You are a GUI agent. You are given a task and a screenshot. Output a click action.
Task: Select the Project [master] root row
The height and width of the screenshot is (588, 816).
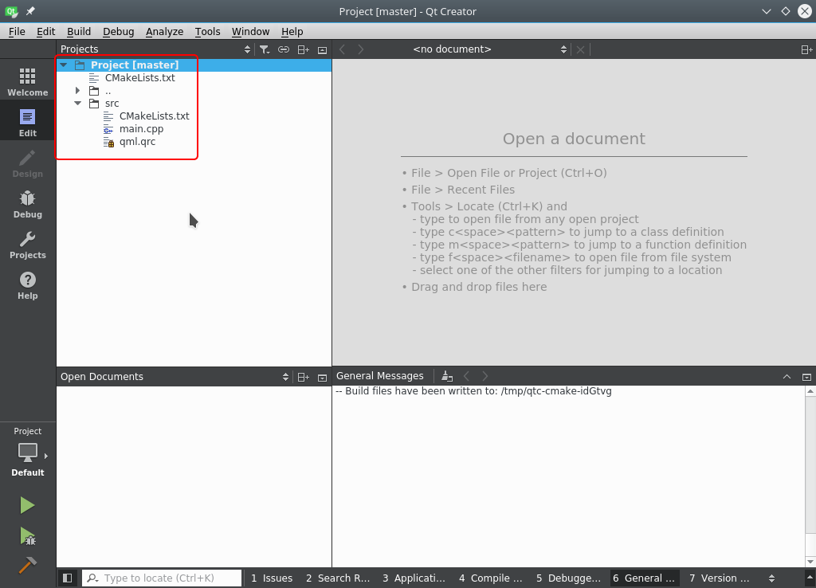tap(194, 65)
